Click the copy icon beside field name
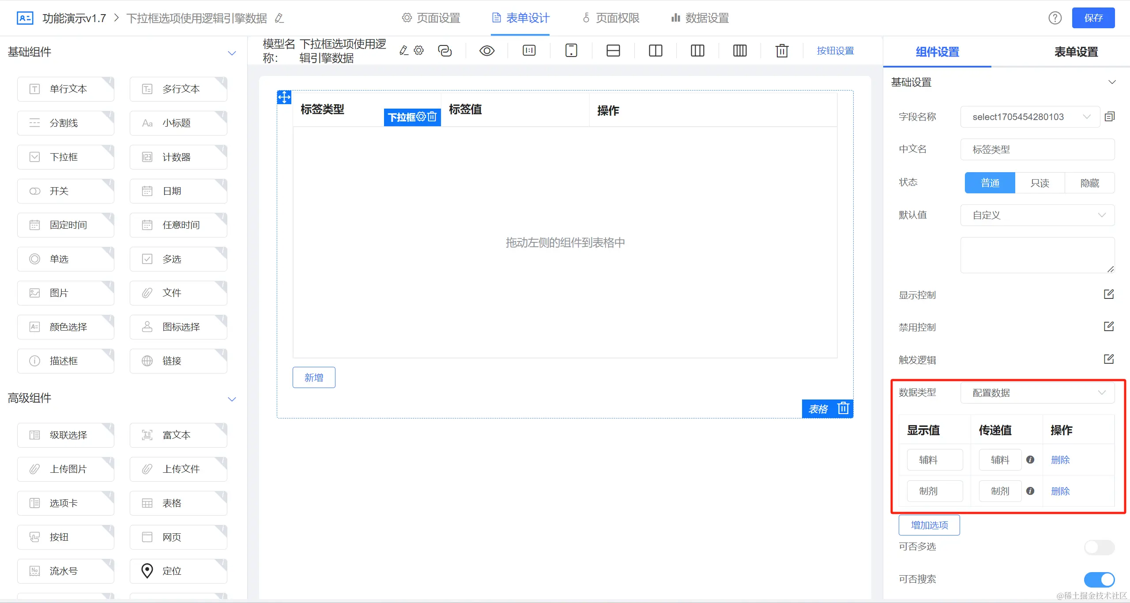Screen dimensions: 1130x603 point(1110,117)
